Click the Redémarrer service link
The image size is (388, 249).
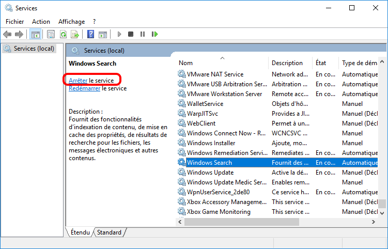tap(85, 88)
